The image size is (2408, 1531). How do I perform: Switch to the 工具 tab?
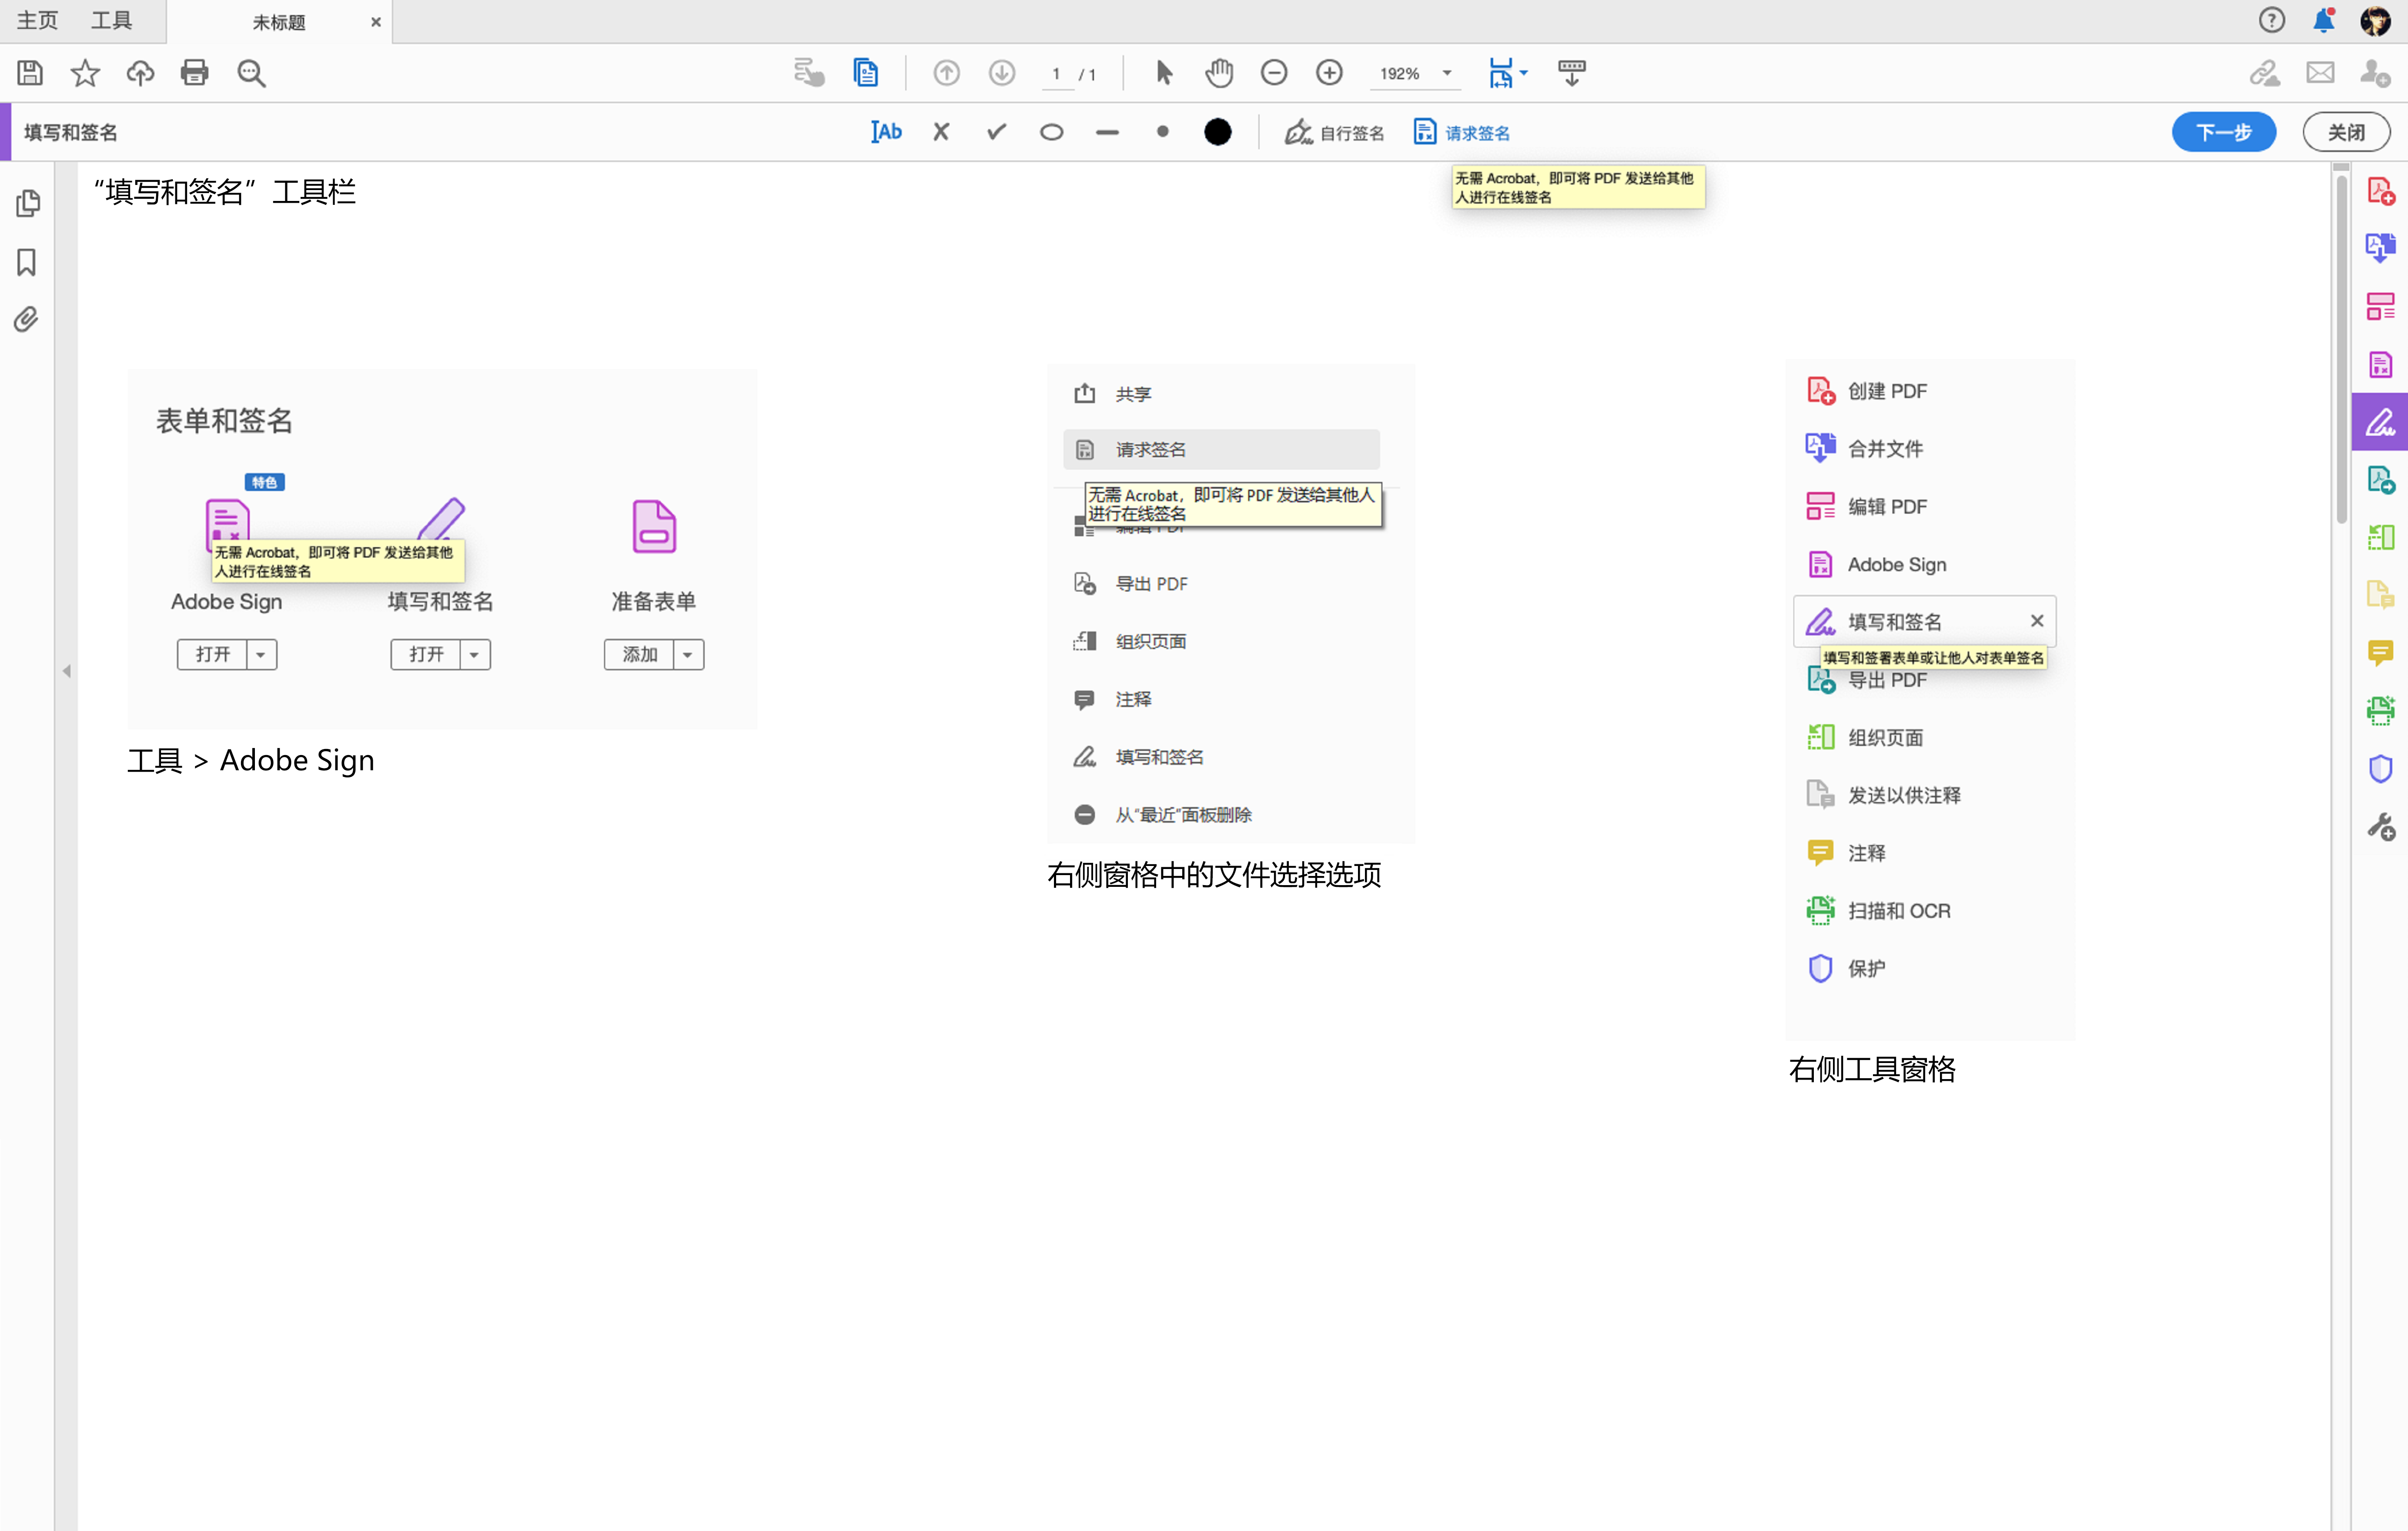click(x=111, y=21)
